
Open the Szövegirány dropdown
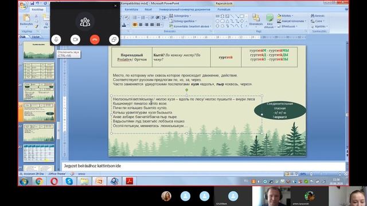[x=180, y=15]
